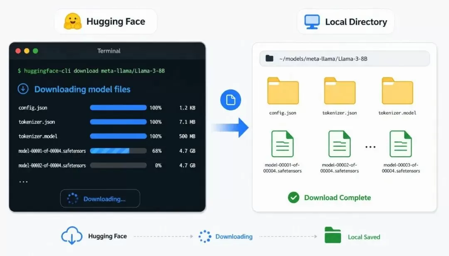Click the Hugging Face emoji logo
Viewport: 449px width, 256px height.
tap(72, 22)
